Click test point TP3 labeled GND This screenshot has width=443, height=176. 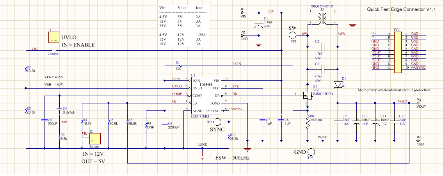pos(311,152)
